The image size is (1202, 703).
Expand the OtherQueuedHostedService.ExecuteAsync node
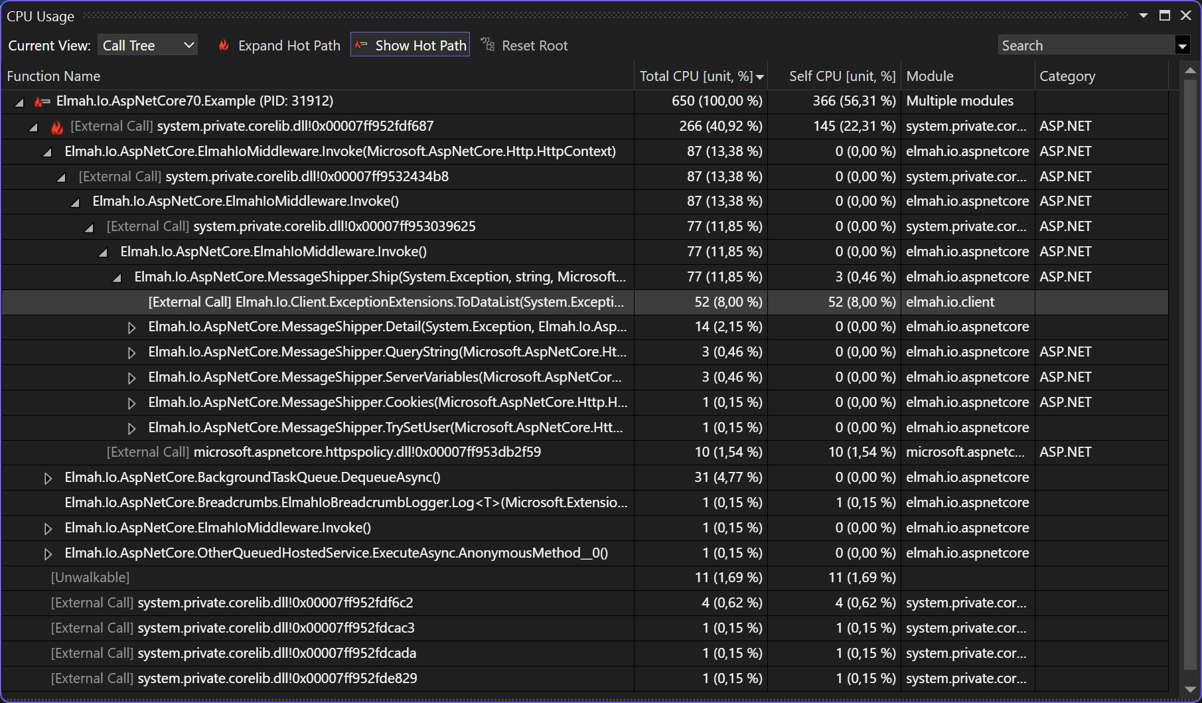48,553
